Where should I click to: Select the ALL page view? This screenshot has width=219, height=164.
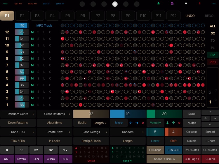click(213, 26)
